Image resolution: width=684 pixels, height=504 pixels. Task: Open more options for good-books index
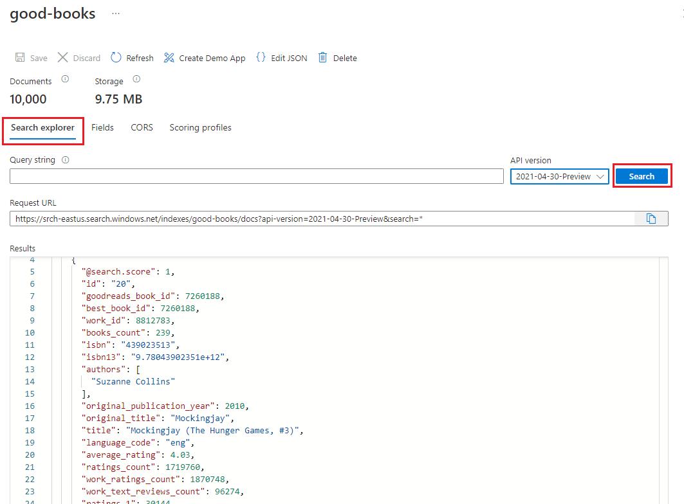coord(115,13)
